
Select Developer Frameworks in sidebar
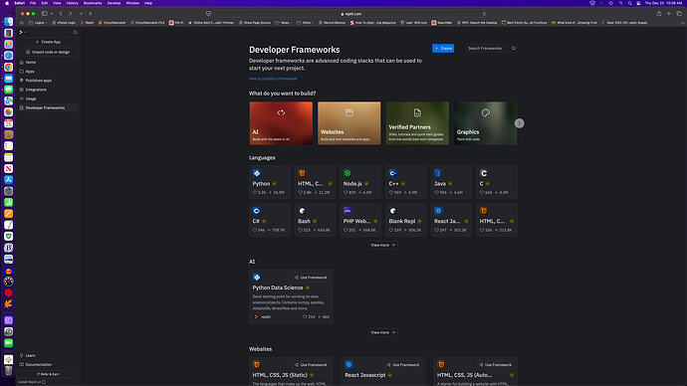tap(48, 107)
